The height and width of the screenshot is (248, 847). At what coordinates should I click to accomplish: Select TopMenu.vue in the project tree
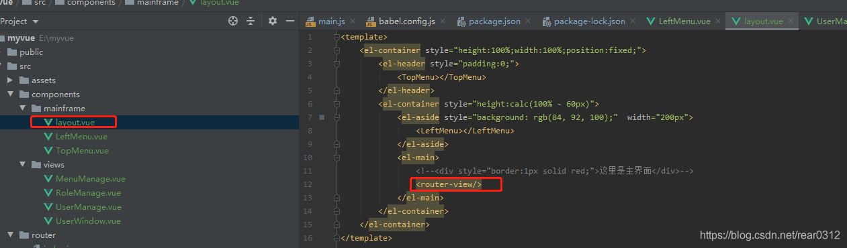pyautogui.click(x=82, y=151)
